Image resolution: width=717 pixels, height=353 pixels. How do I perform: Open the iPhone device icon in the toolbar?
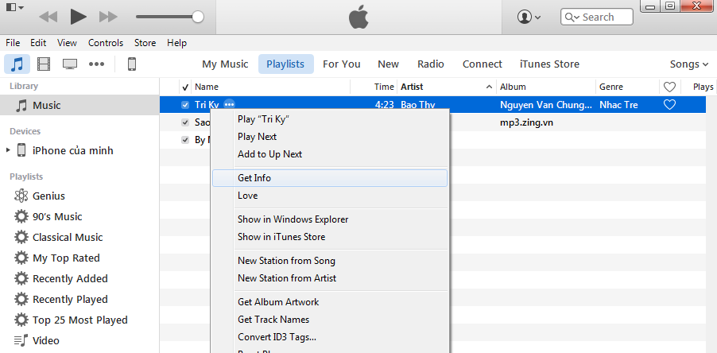click(132, 64)
